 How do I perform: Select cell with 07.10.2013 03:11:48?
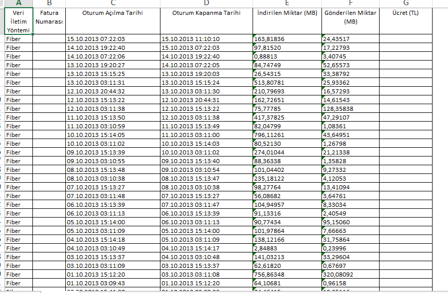[x=113, y=196]
